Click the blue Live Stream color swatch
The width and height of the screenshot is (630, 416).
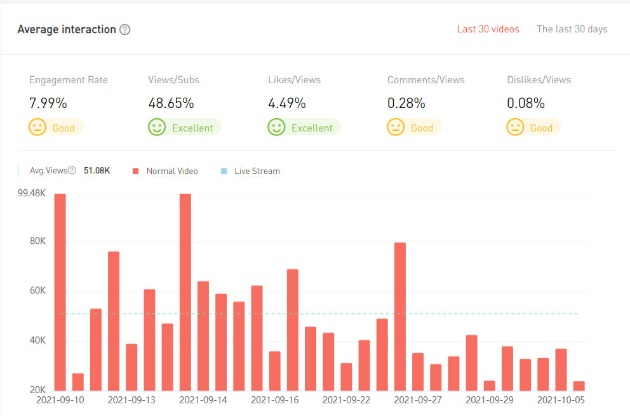(224, 171)
